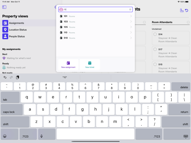This screenshot has height=143, width=191.
Task: Open room 510 via its chevron
Action: pos(131,38)
